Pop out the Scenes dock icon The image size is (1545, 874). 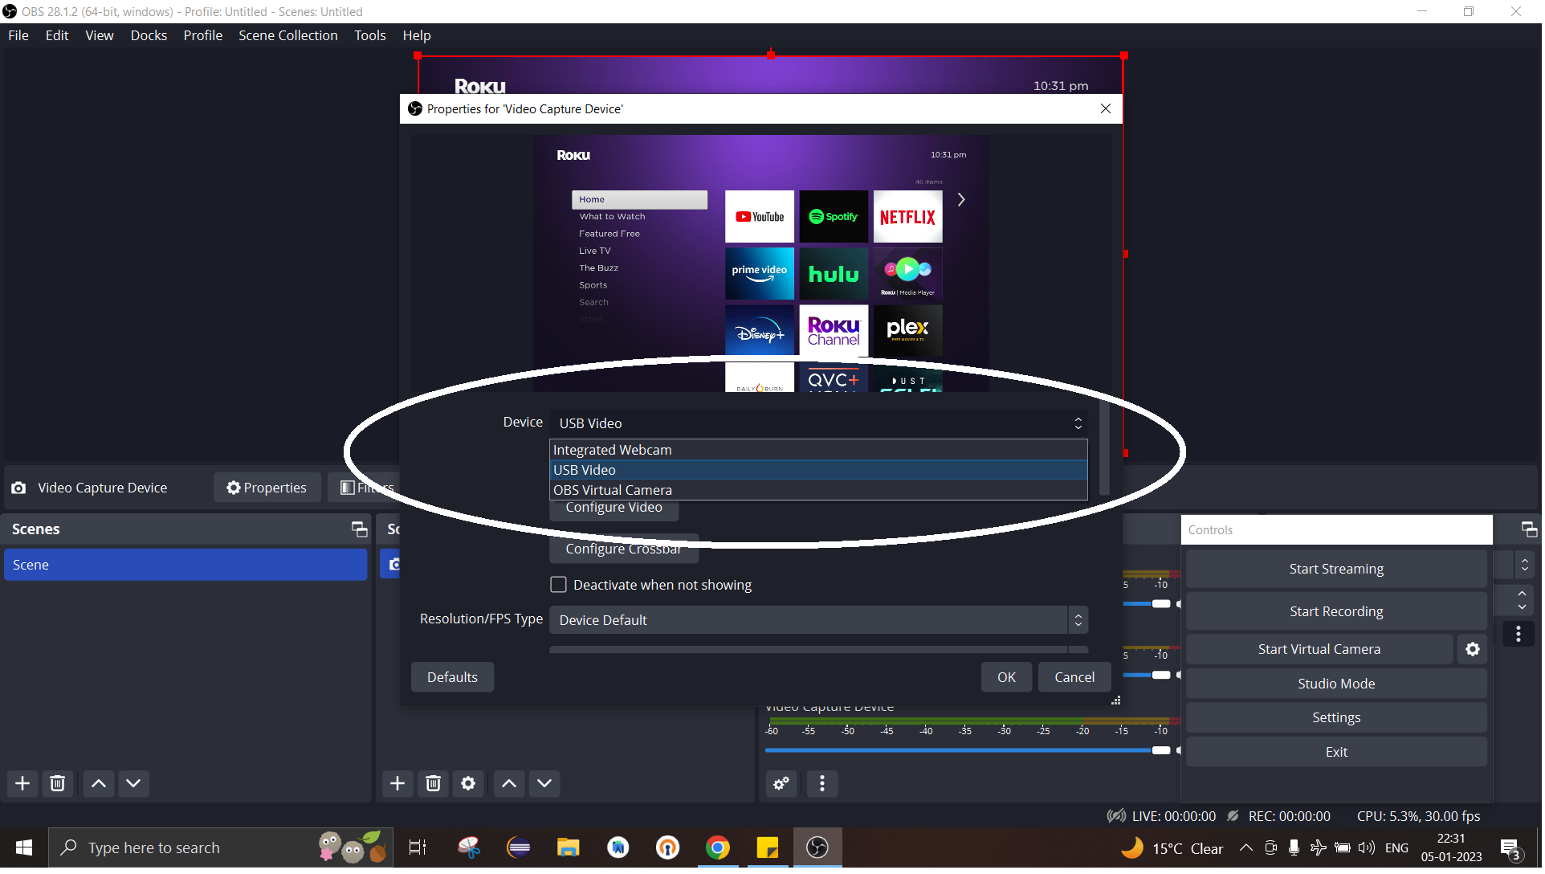click(360, 530)
